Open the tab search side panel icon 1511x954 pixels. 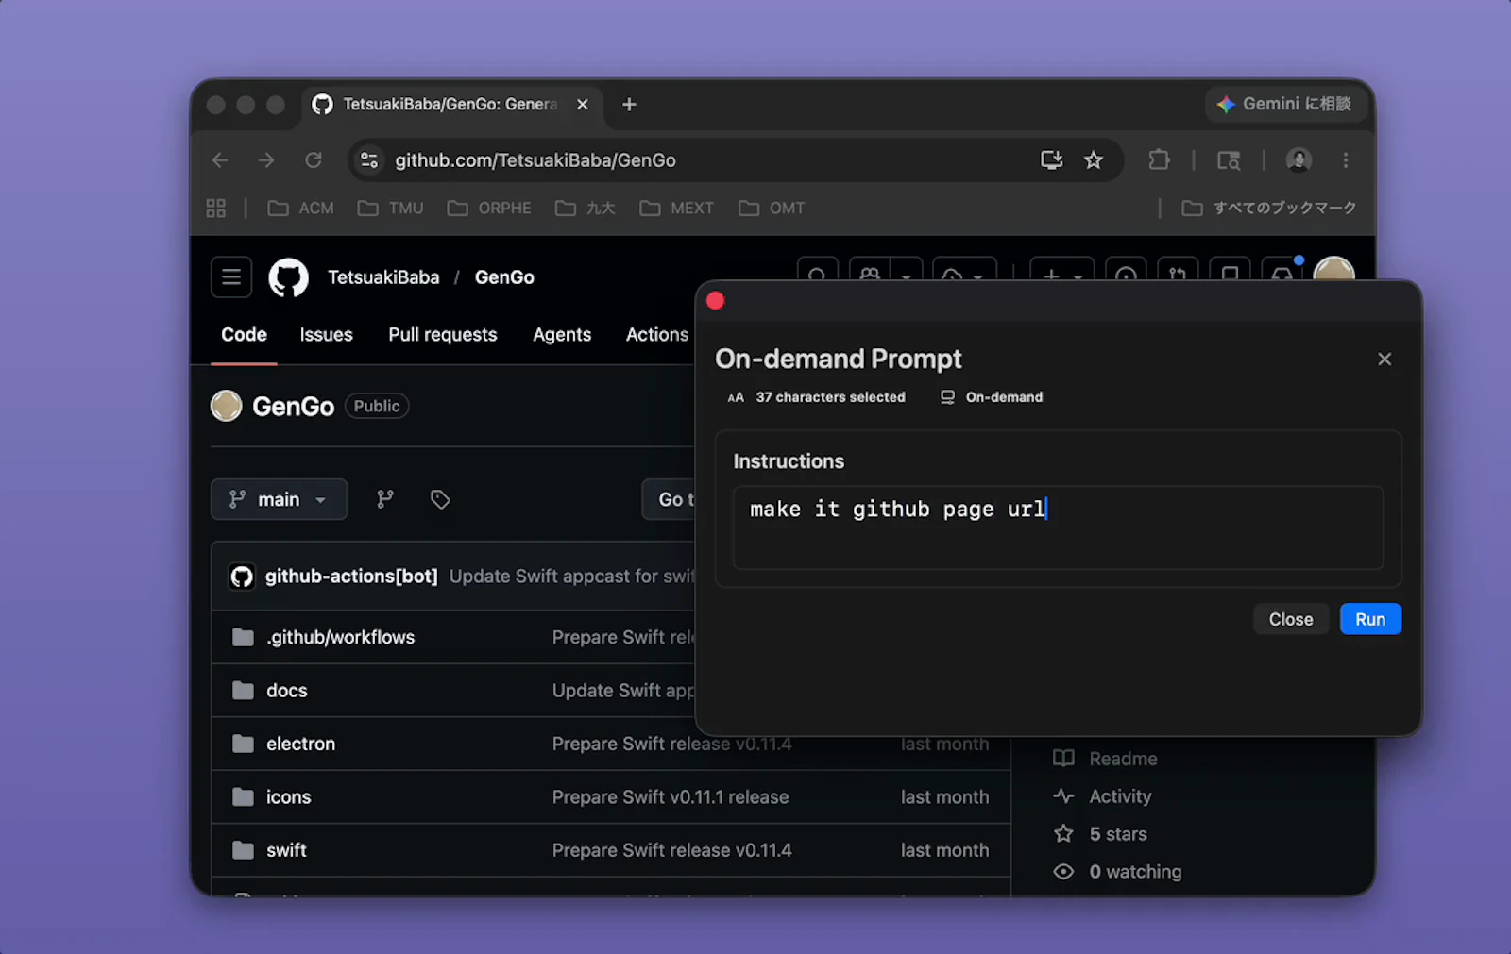click(1228, 160)
